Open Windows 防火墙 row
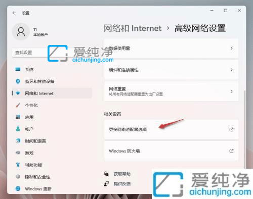 click(172, 151)
